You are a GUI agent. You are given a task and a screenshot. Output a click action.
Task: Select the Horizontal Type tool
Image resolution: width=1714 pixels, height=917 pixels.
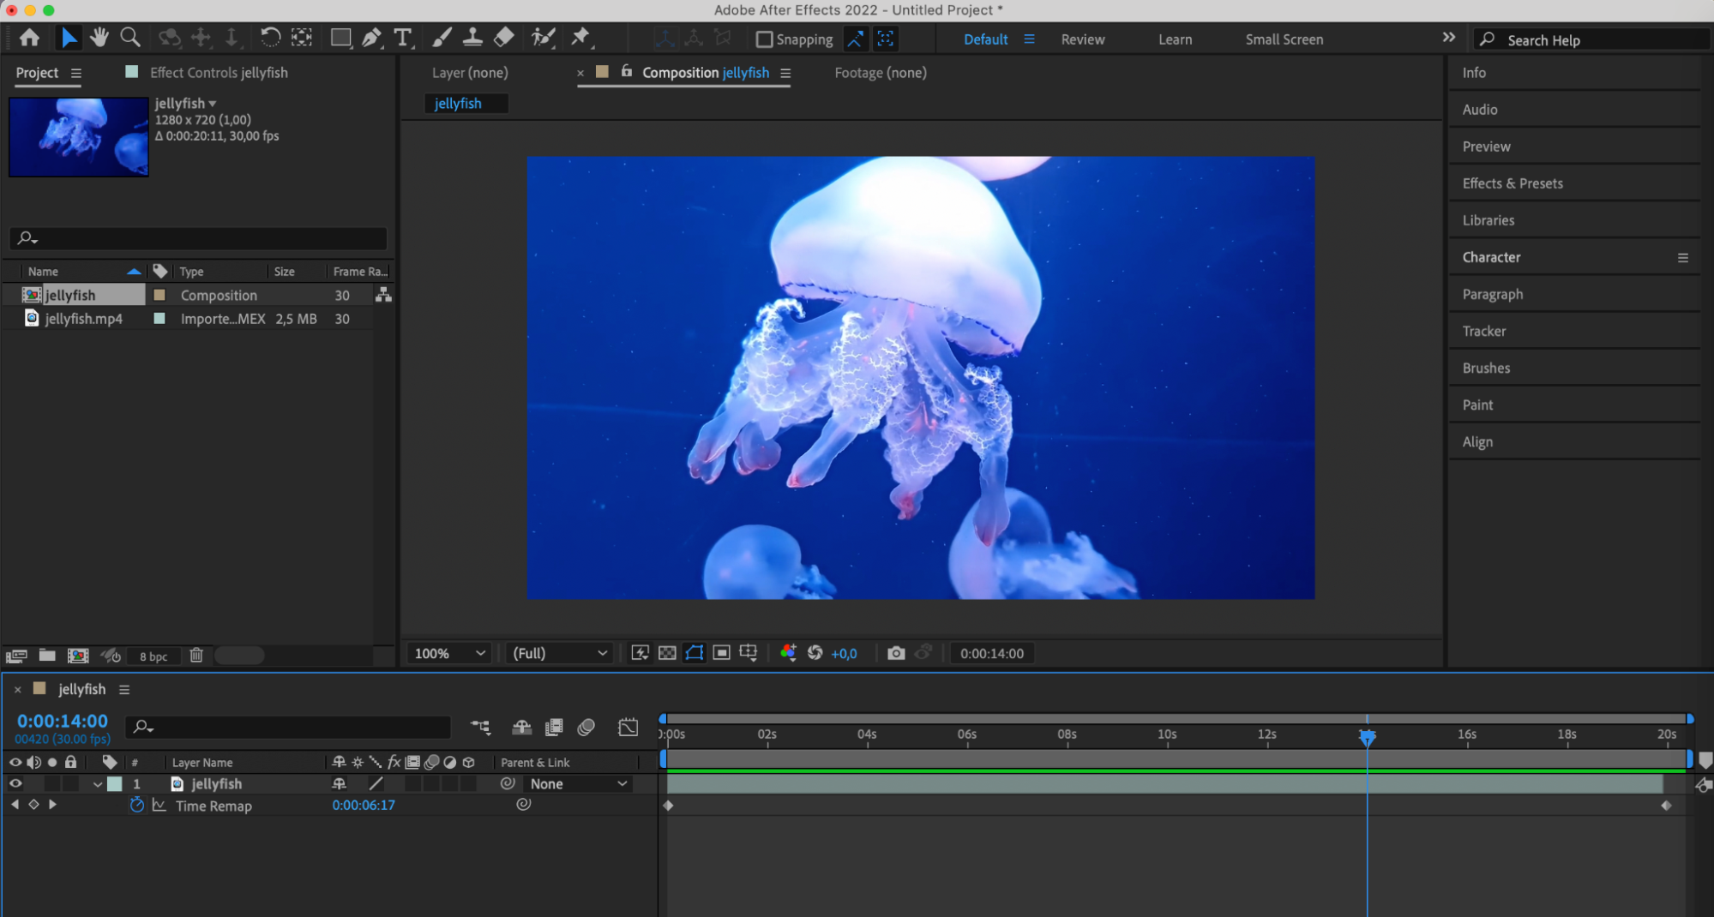tap(402, 38)
